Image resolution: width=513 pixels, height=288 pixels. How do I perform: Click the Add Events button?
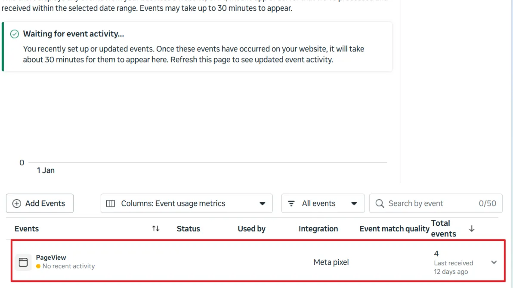point(40,203)
